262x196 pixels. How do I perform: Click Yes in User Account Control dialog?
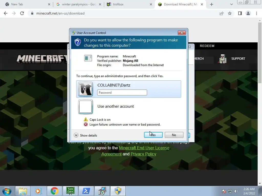[153, 135]
